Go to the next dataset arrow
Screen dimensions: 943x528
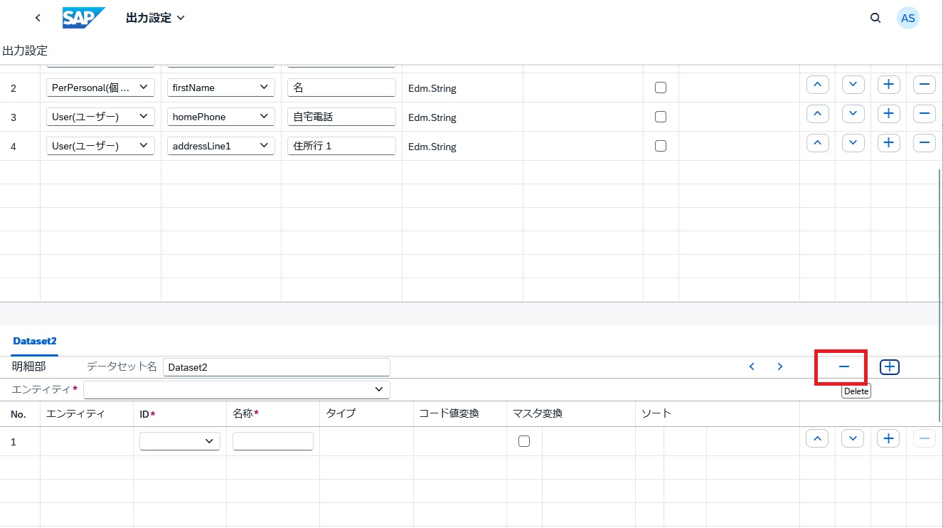pos(780,366)
